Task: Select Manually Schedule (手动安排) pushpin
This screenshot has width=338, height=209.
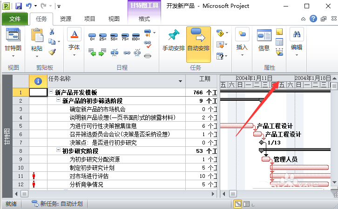Action: pos(174,40)
